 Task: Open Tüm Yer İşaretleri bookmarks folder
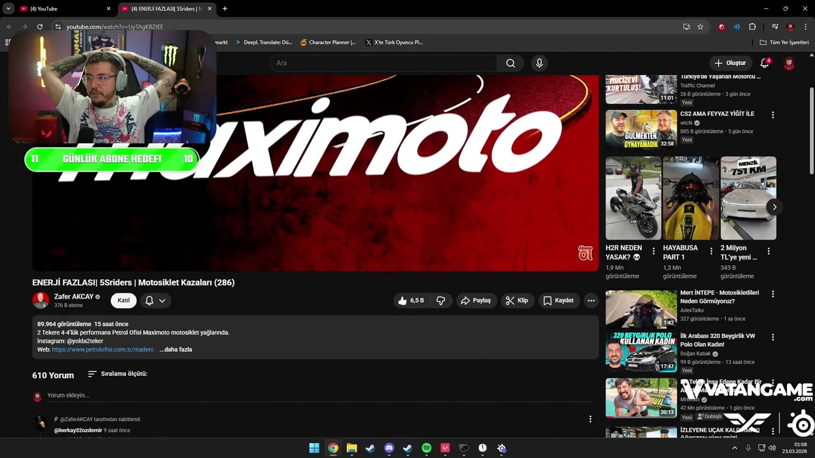tap(784, 43)
